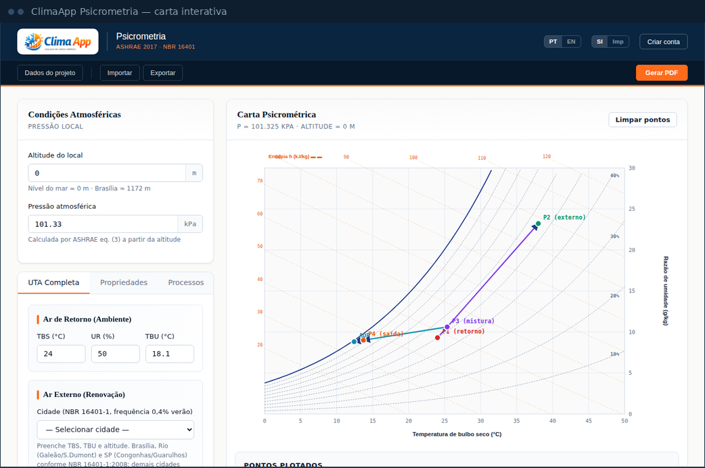Click 'Ar de Retorno (Ambiente)' heading

(87, 319)
